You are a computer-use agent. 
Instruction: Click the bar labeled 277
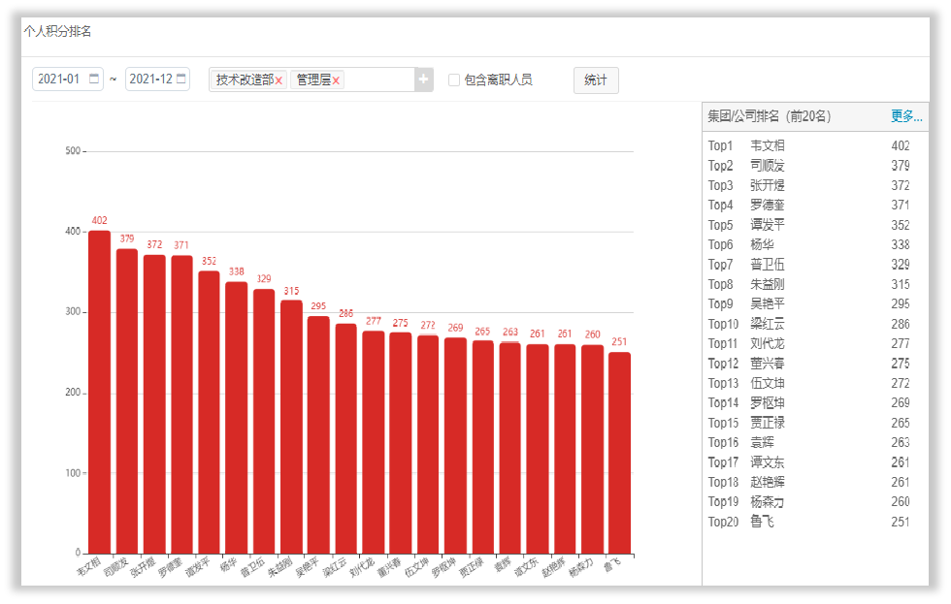(x=374, y=442)
